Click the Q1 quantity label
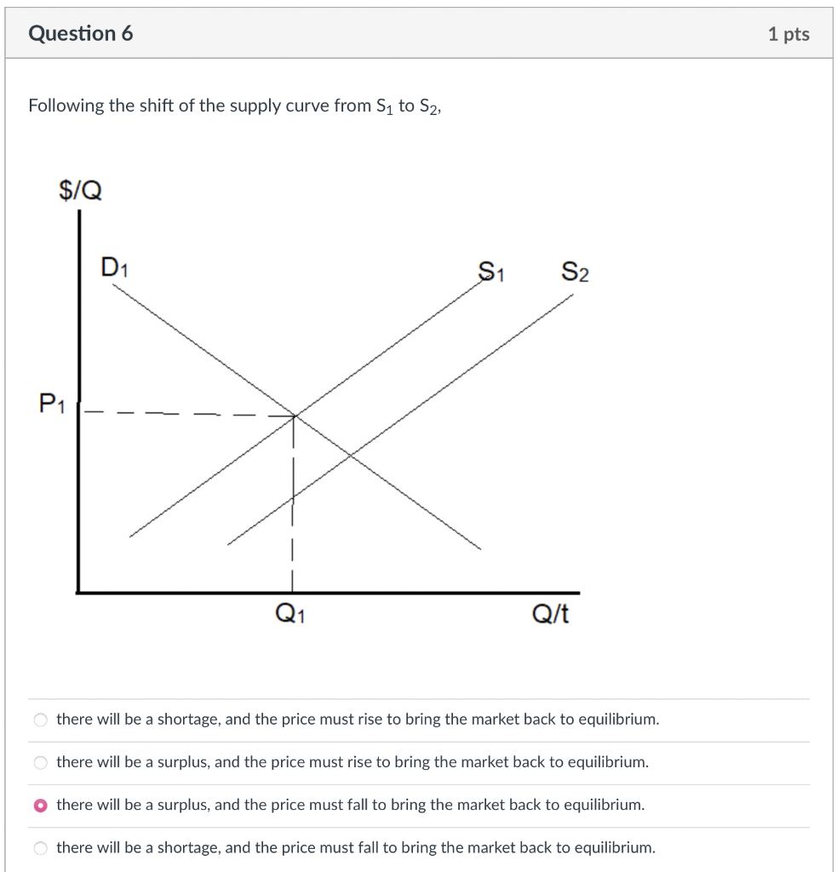 coord(292,611)
